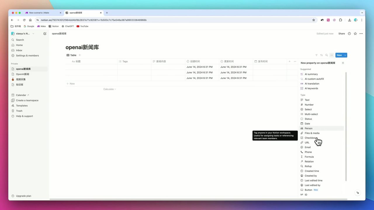Screen dimensions: 374x210
Task: Open Upgrade plan at the bottom left
Action: (x=23, y=196)
